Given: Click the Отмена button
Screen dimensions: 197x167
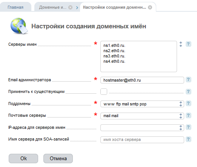Looking at the screenshot, I should 58,158.
